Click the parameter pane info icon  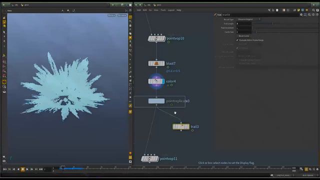(313, 14)
